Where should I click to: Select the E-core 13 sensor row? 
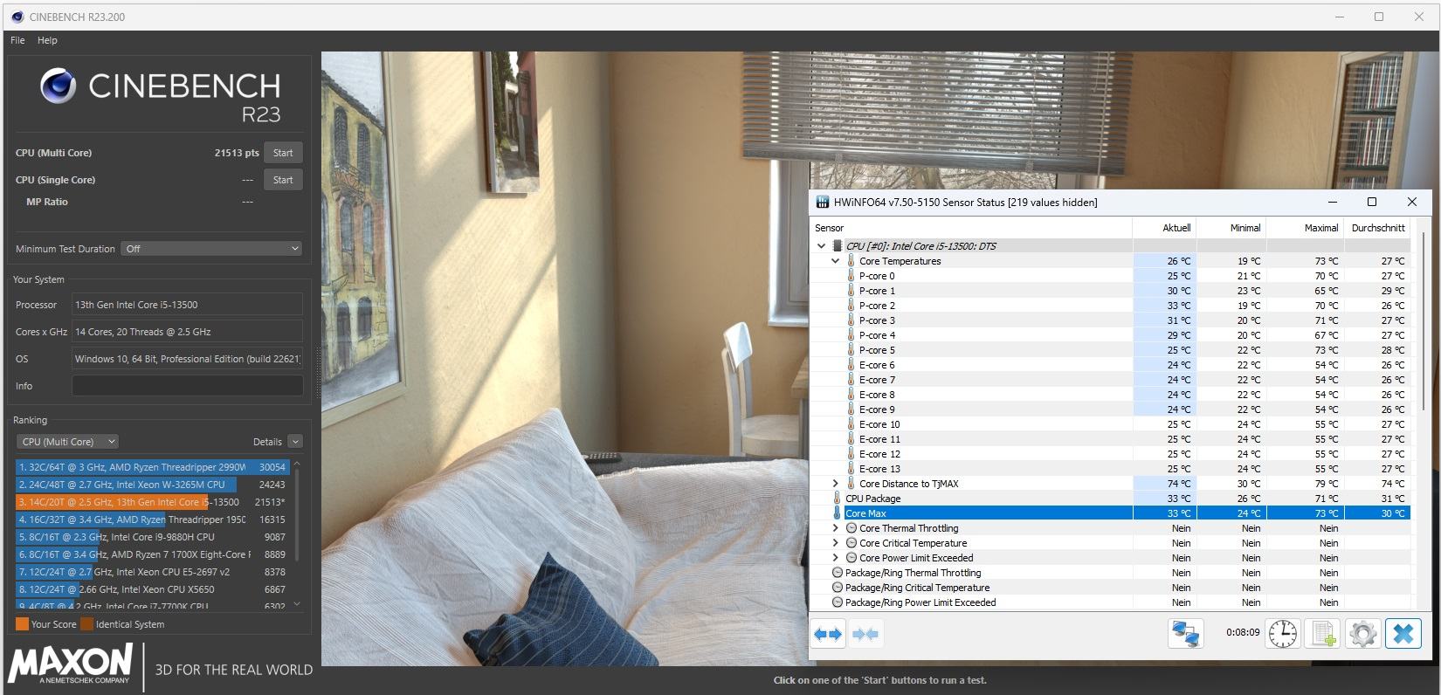click(1110, 469)
